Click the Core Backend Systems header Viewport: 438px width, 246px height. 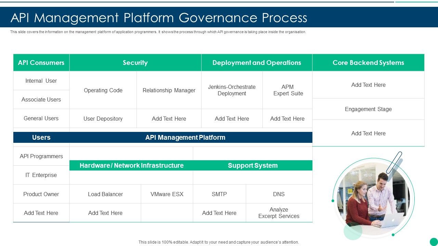(x=368, y=63)
